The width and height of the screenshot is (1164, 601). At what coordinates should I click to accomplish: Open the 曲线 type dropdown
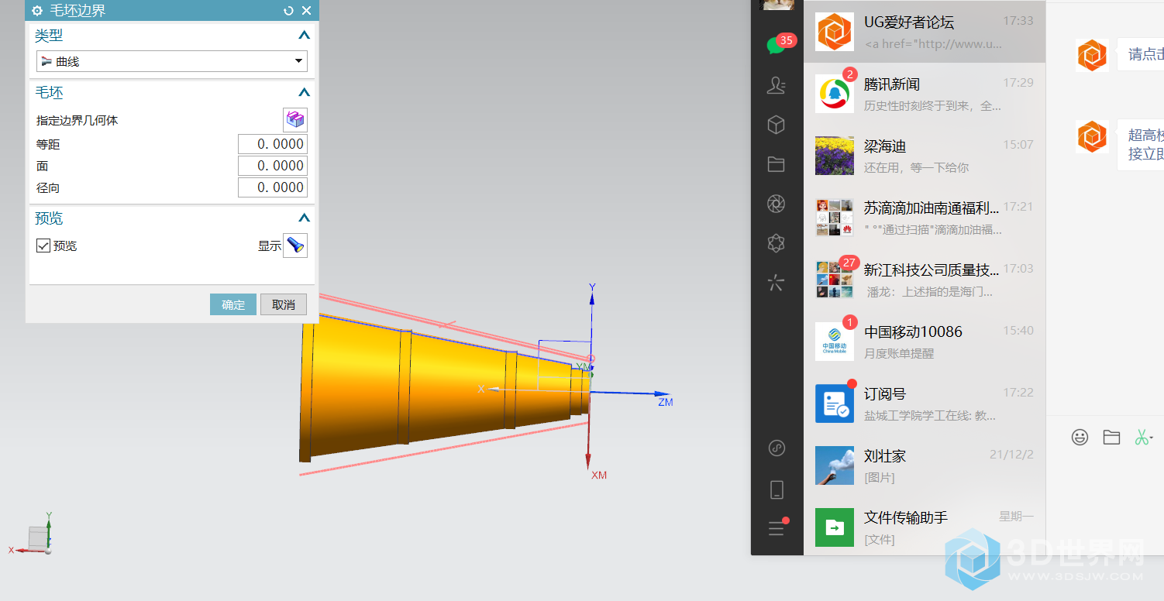pyautogui.click(x=172, y=61)
